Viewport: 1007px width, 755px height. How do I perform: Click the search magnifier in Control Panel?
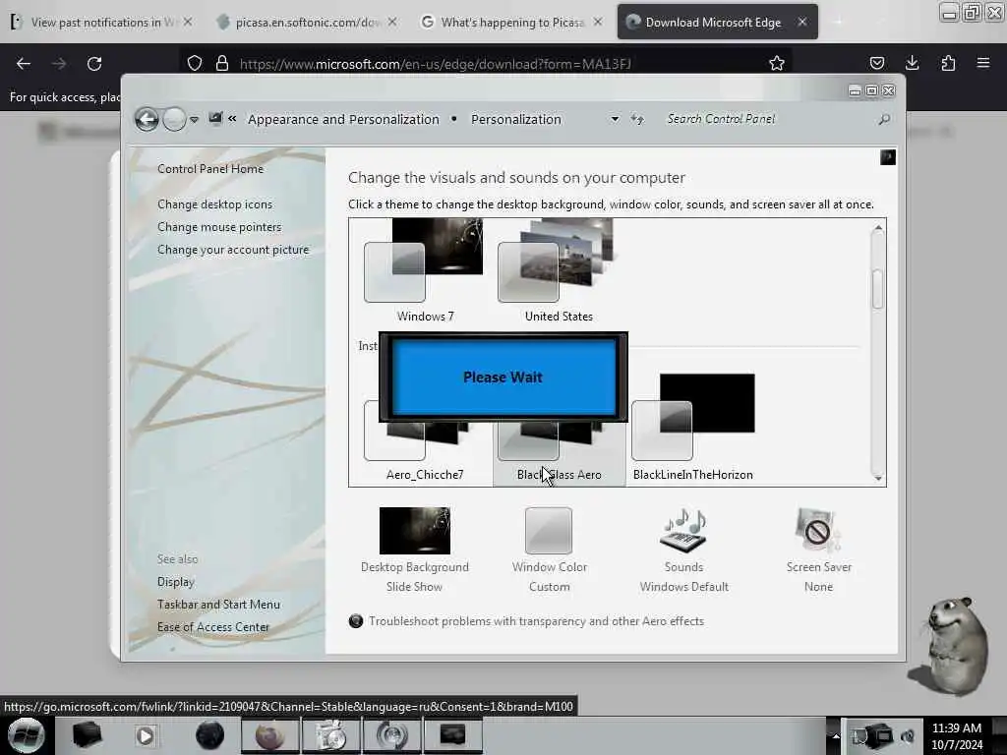pyautogui.click(x=884, y=119)
